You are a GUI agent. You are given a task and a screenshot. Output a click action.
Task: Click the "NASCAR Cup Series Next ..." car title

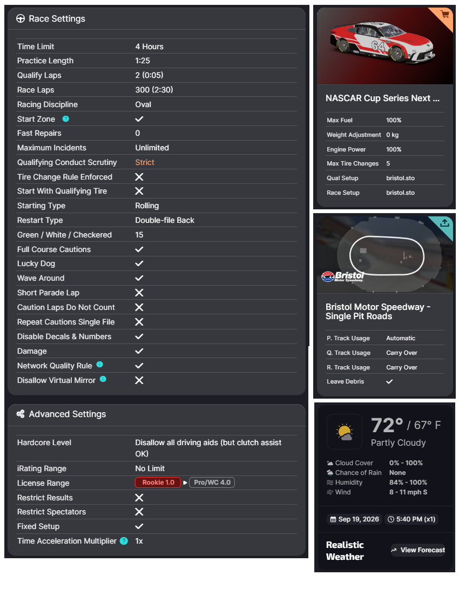382,98
